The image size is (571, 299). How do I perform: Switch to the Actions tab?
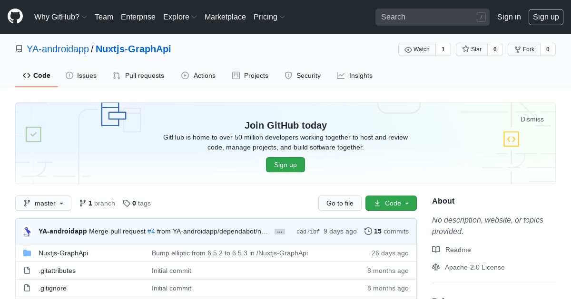pos(198,75)
